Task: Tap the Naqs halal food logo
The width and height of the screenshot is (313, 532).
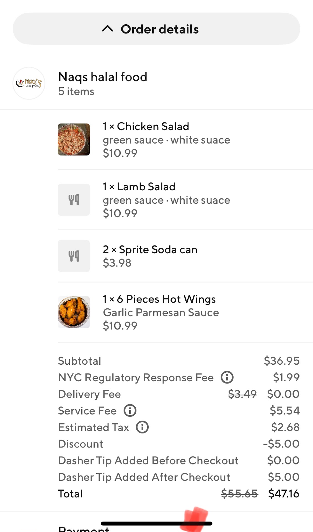Action: tap(29, 83)
